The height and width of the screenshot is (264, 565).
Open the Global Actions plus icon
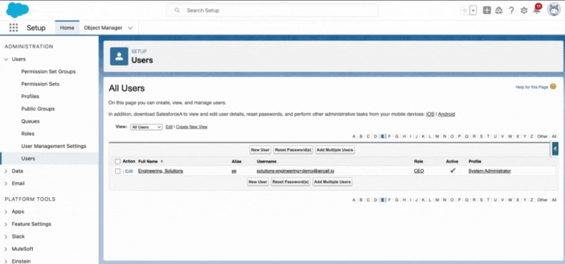point(487,11)
